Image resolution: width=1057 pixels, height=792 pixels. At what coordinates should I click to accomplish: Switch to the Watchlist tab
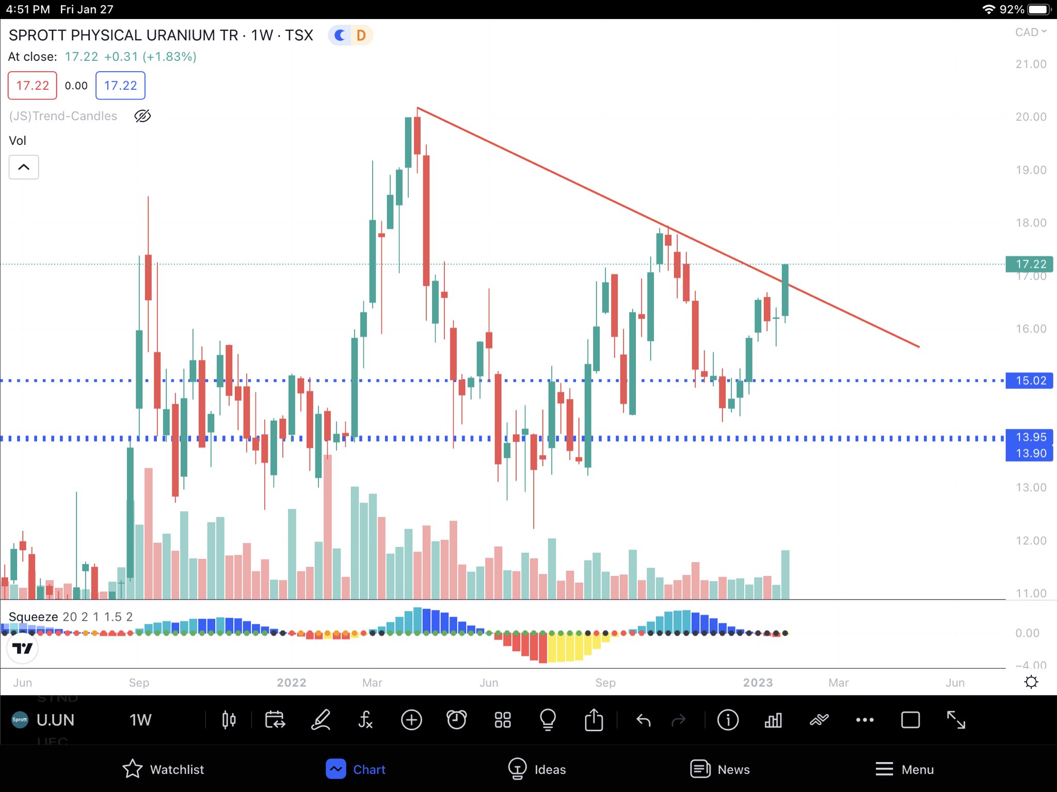pos(163,769)
